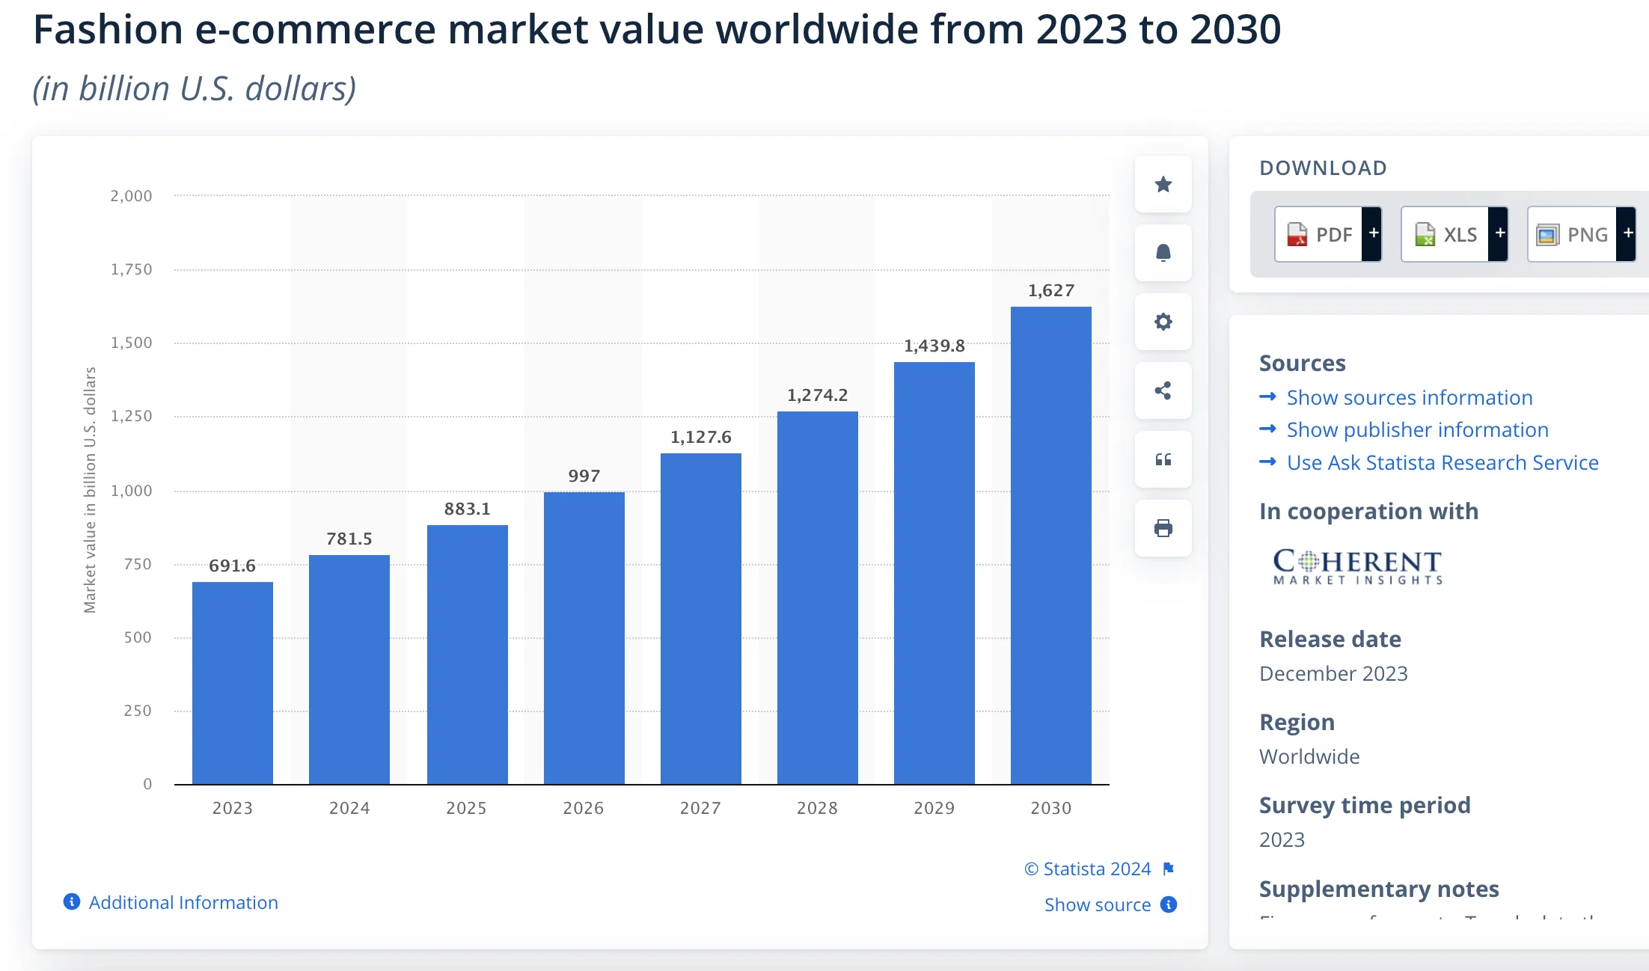Viewport: 1649px width, 971px height.
Task: Click the 997 value label
Action: coord(584,476)
